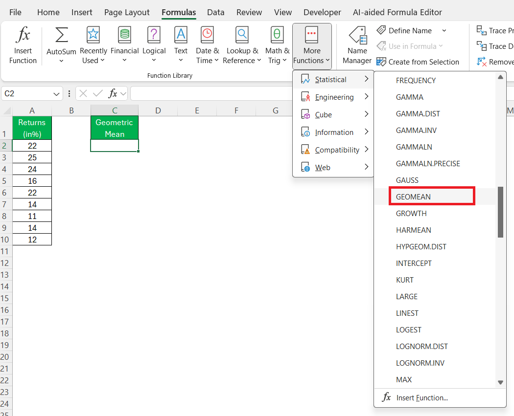Select cell C2 under Geometric Mean

[x=115, y=146]
